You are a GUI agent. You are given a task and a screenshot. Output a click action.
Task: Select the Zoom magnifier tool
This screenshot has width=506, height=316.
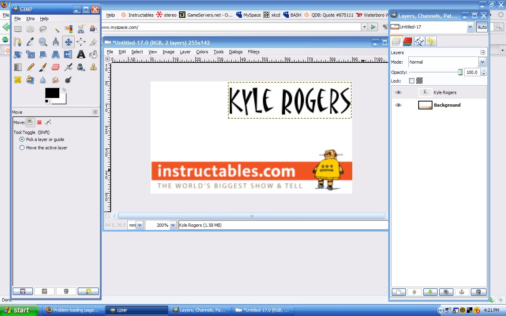43,41
